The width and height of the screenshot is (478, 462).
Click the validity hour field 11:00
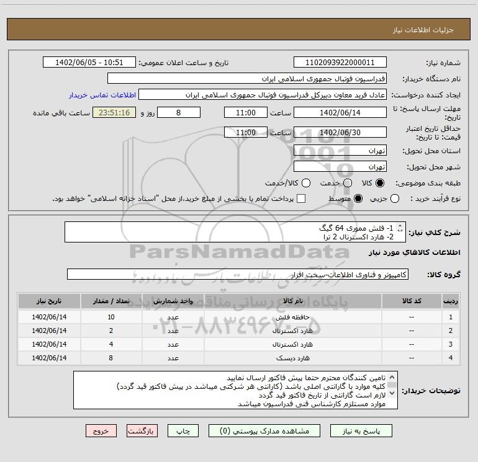246,132
